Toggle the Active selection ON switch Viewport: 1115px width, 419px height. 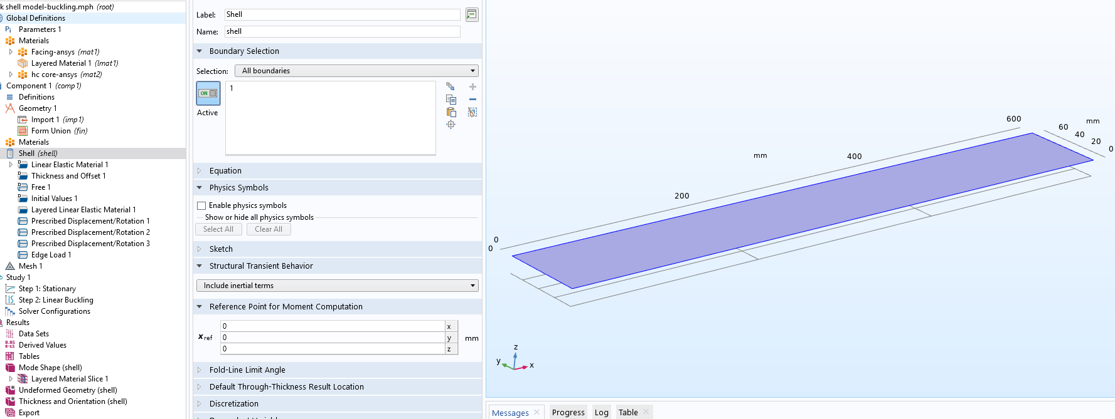(x=208, y=93)
